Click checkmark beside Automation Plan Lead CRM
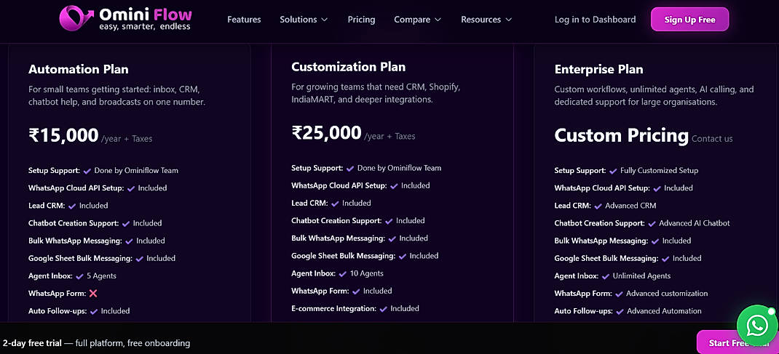The height and width of the screenshot is (354, 779). pos(72,206)
